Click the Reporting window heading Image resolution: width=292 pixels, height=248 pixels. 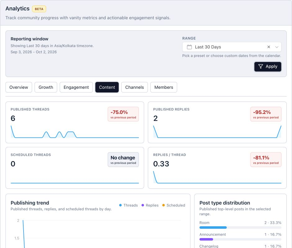[29, 39]
